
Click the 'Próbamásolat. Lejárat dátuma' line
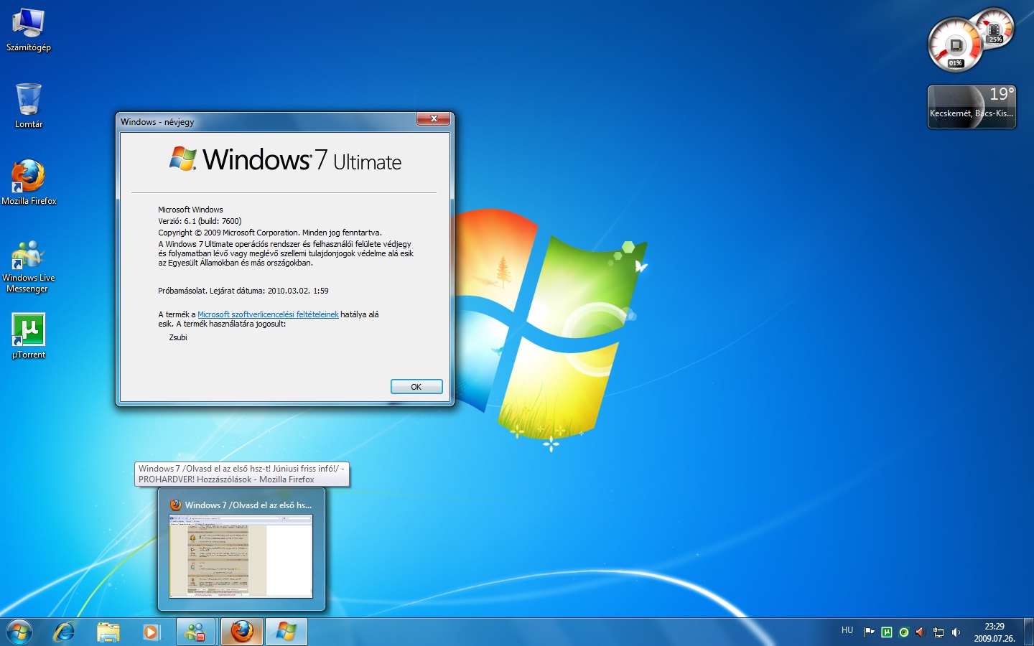[x=243, y=291]
